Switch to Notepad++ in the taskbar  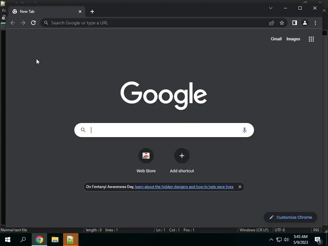[x=70, y=240]
